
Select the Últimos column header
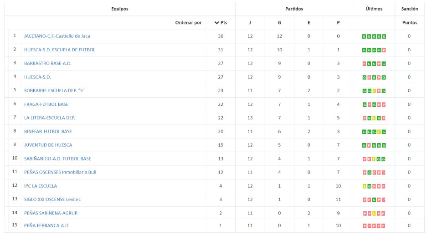[x=374, y=9]
